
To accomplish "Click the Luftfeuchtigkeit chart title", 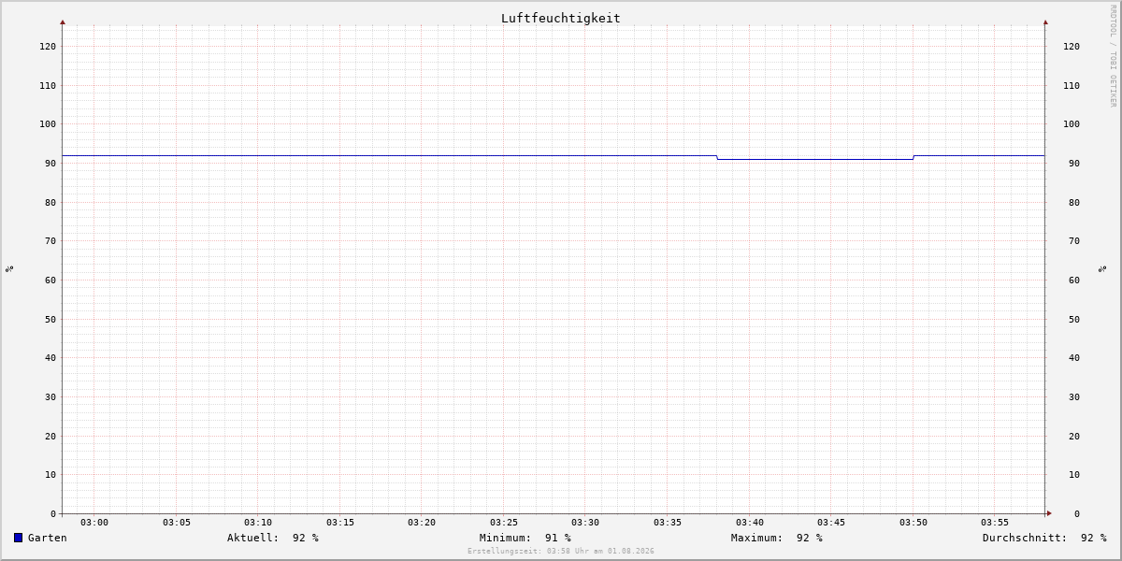I will [x=560, y=18].
